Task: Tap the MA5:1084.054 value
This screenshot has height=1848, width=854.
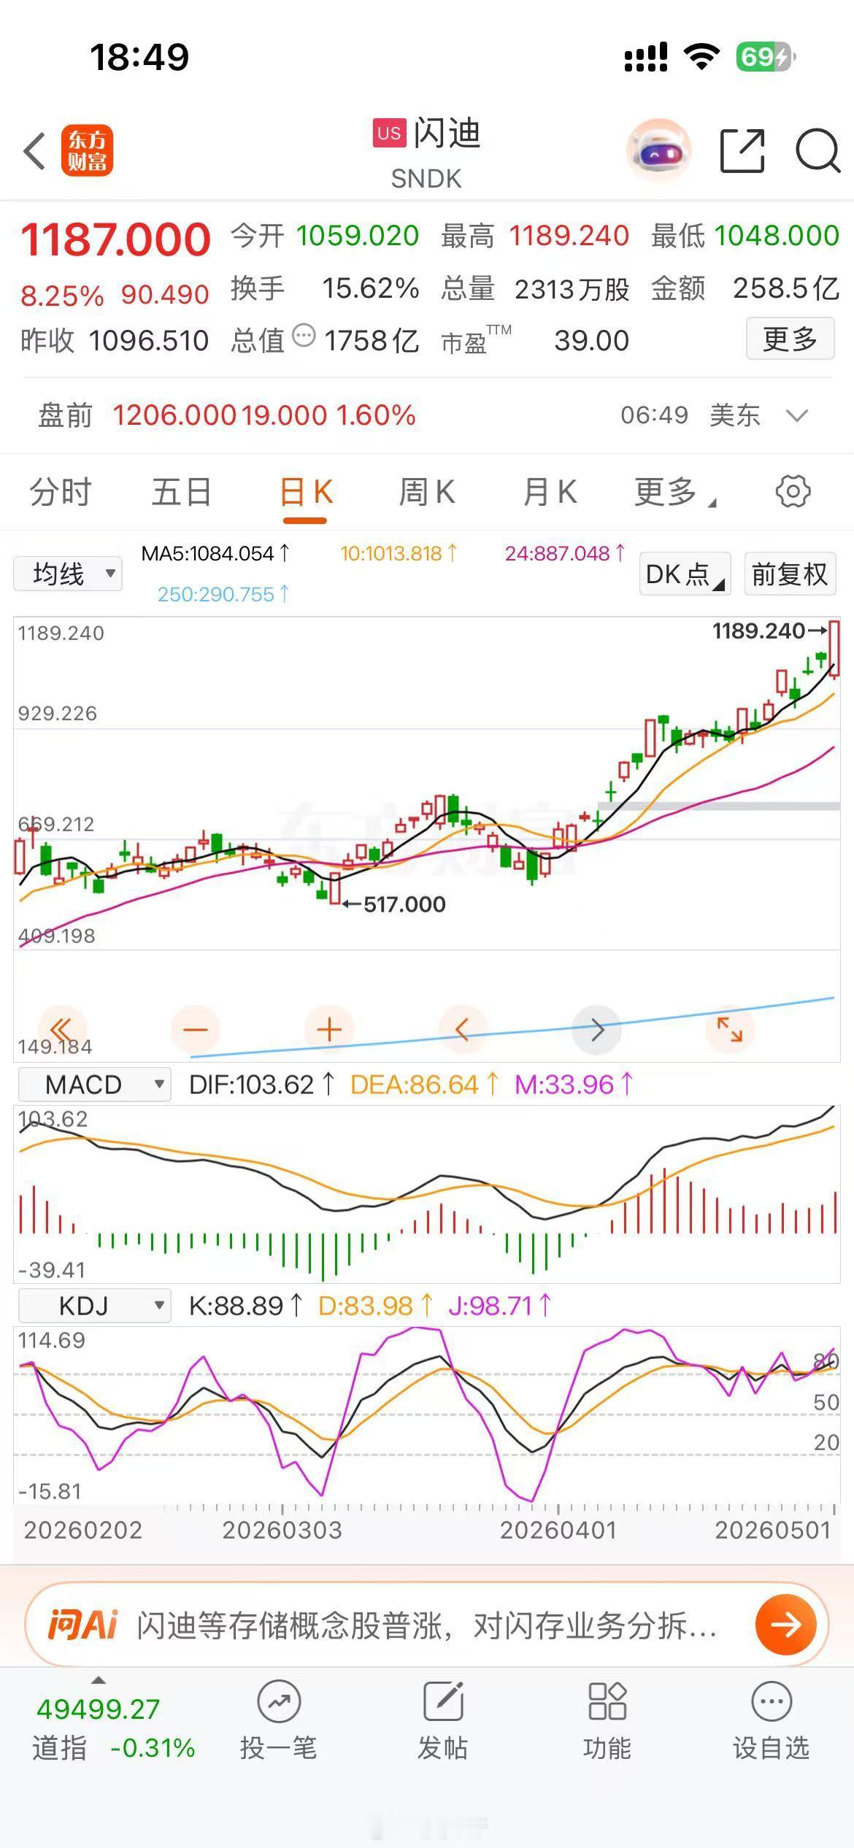Action: tap(215, 553)
